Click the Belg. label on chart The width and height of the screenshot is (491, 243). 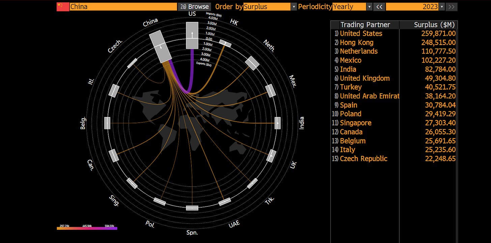pyautogui.click(x=83, y=123)
